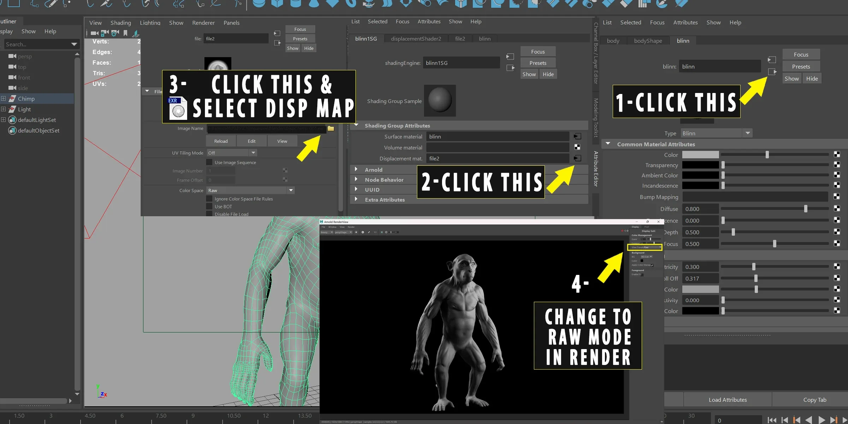Toggle Ignore Color Space File Rules option

[x=210, y=199]
